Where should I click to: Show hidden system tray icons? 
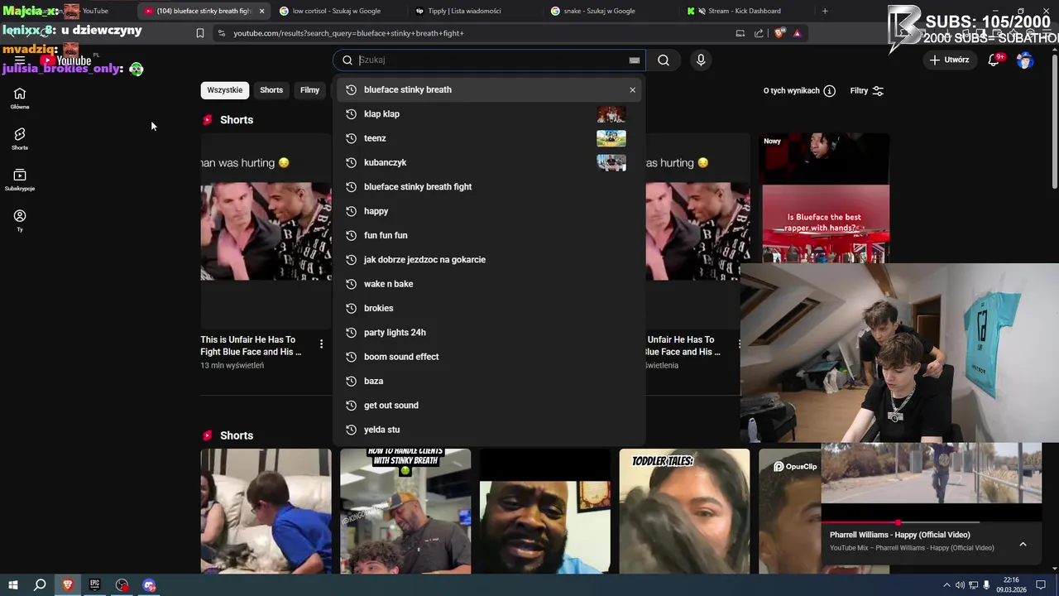click(x=946, y=585)
